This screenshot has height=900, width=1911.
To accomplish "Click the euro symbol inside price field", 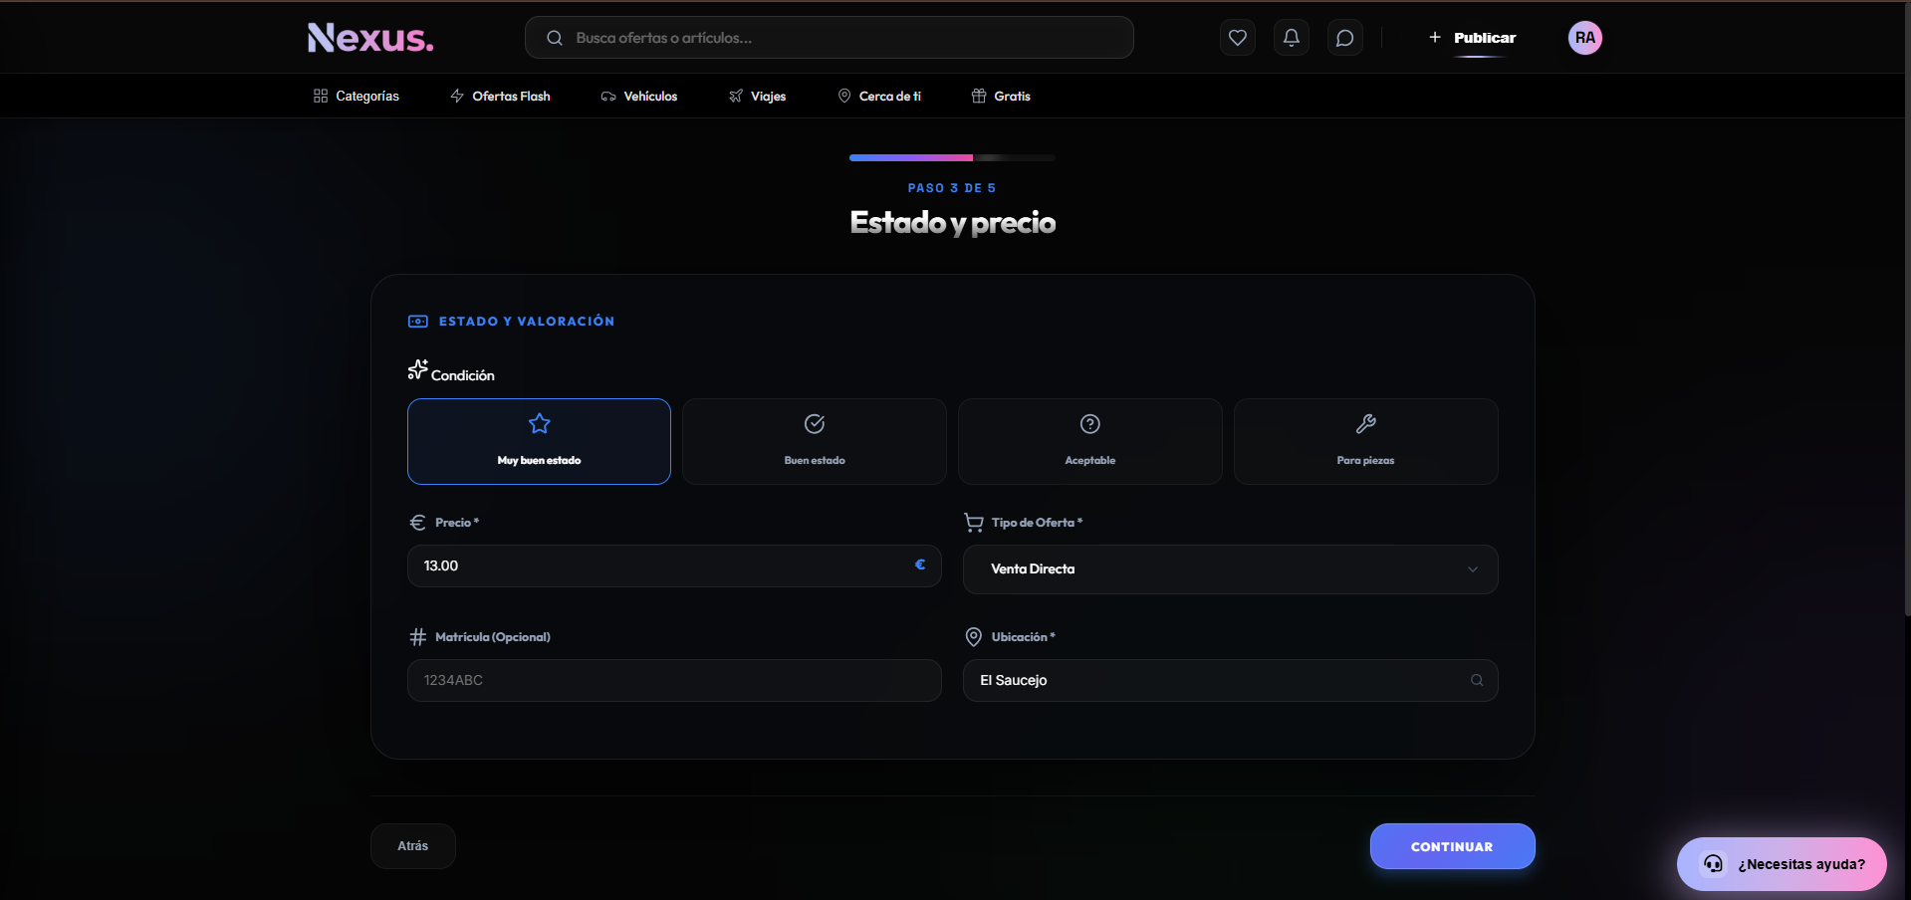I will [920, 564].
